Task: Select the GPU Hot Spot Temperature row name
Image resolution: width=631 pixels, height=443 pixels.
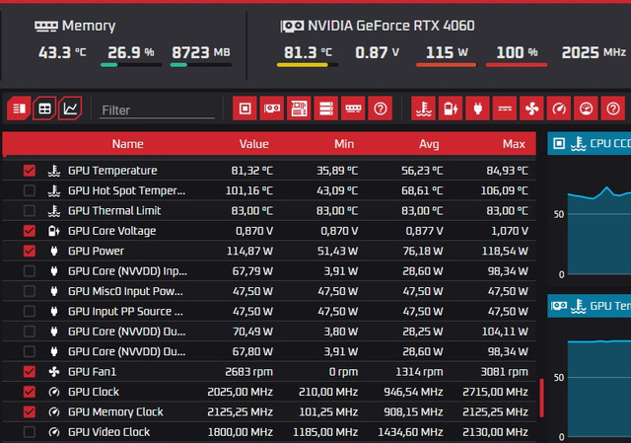Action: coord(127,190)
